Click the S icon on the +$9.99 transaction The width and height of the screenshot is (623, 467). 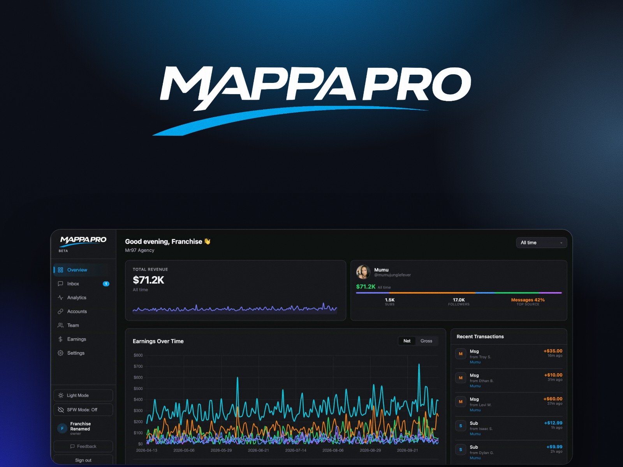pyautogui.click(x=461, y=449)
